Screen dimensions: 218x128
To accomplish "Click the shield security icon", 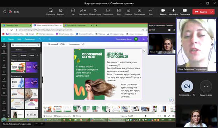I will click(x=5, y=12).
